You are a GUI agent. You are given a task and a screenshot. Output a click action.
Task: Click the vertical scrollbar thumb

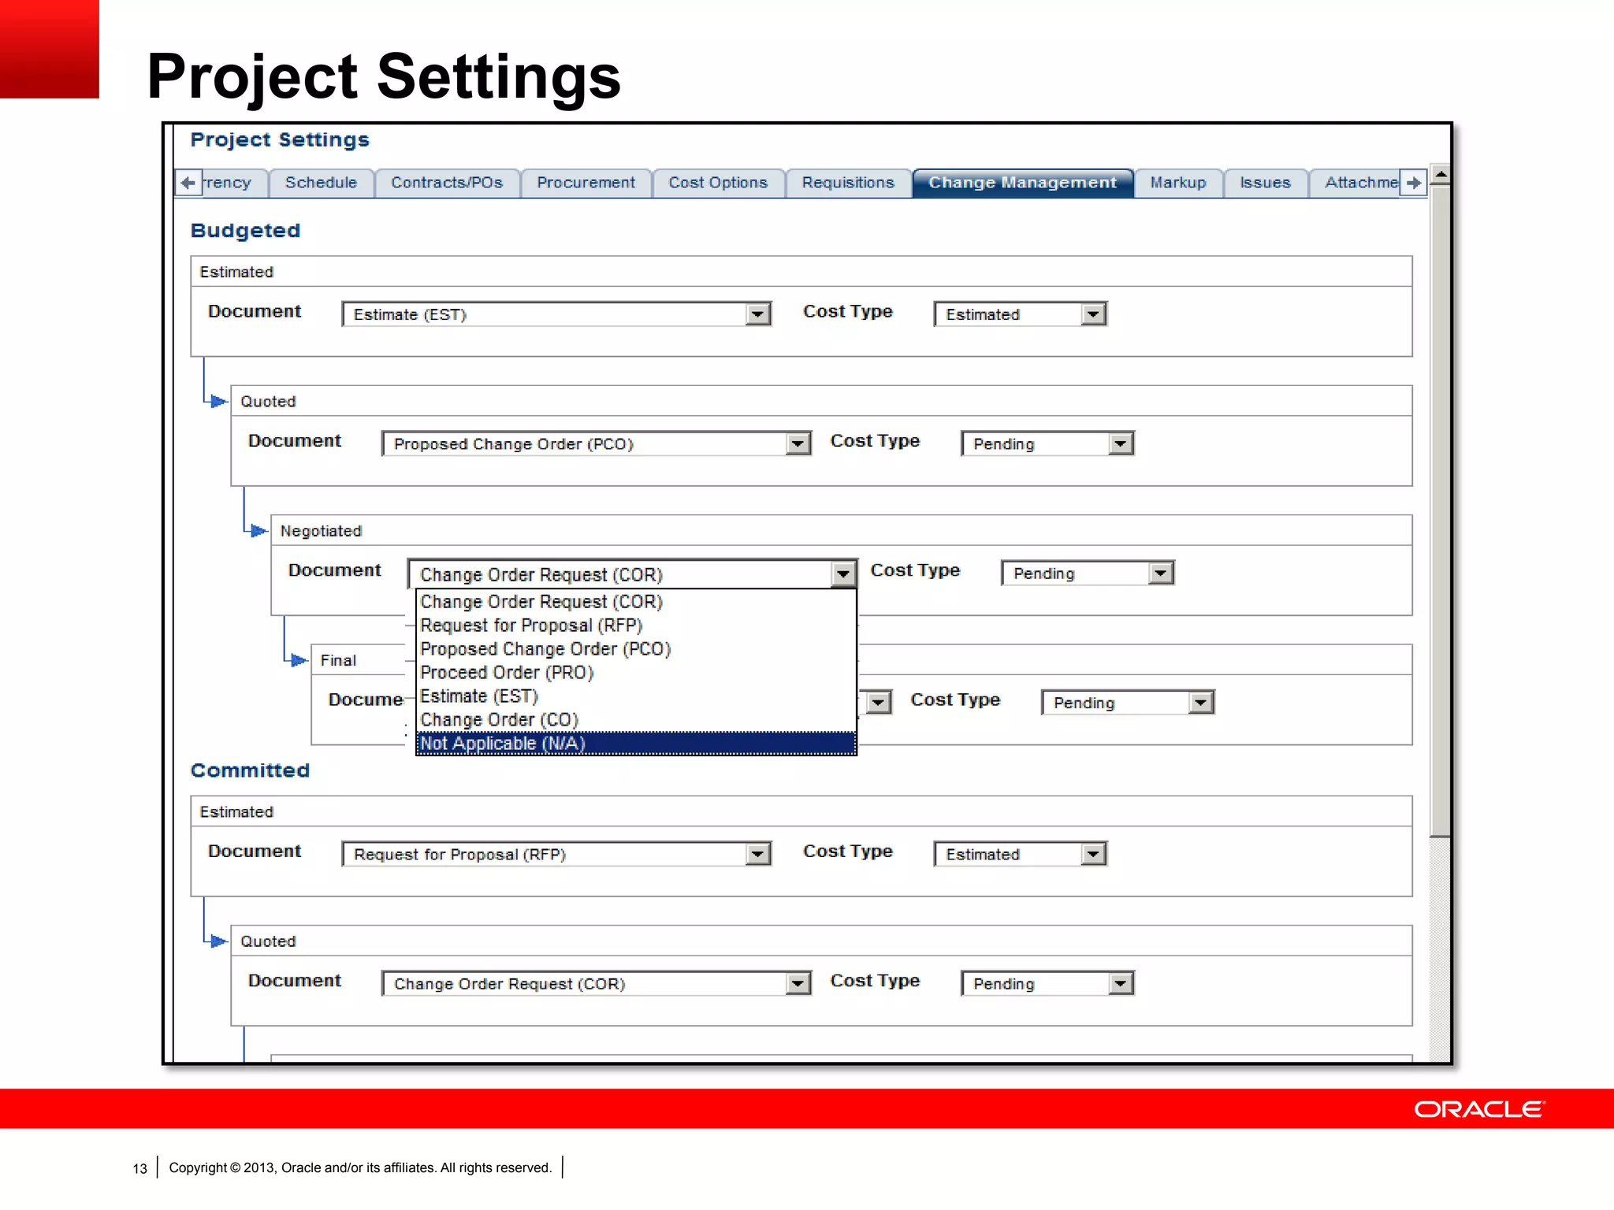[1440, 510]
